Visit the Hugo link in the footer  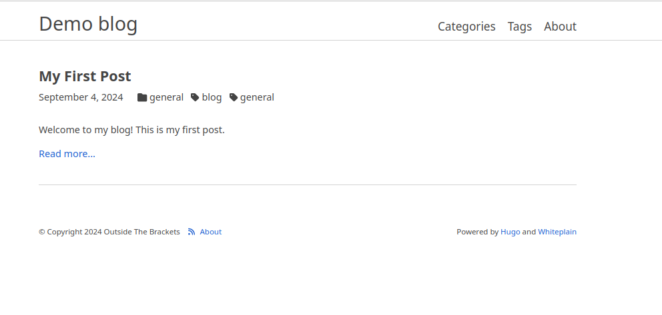click(510, 232)
